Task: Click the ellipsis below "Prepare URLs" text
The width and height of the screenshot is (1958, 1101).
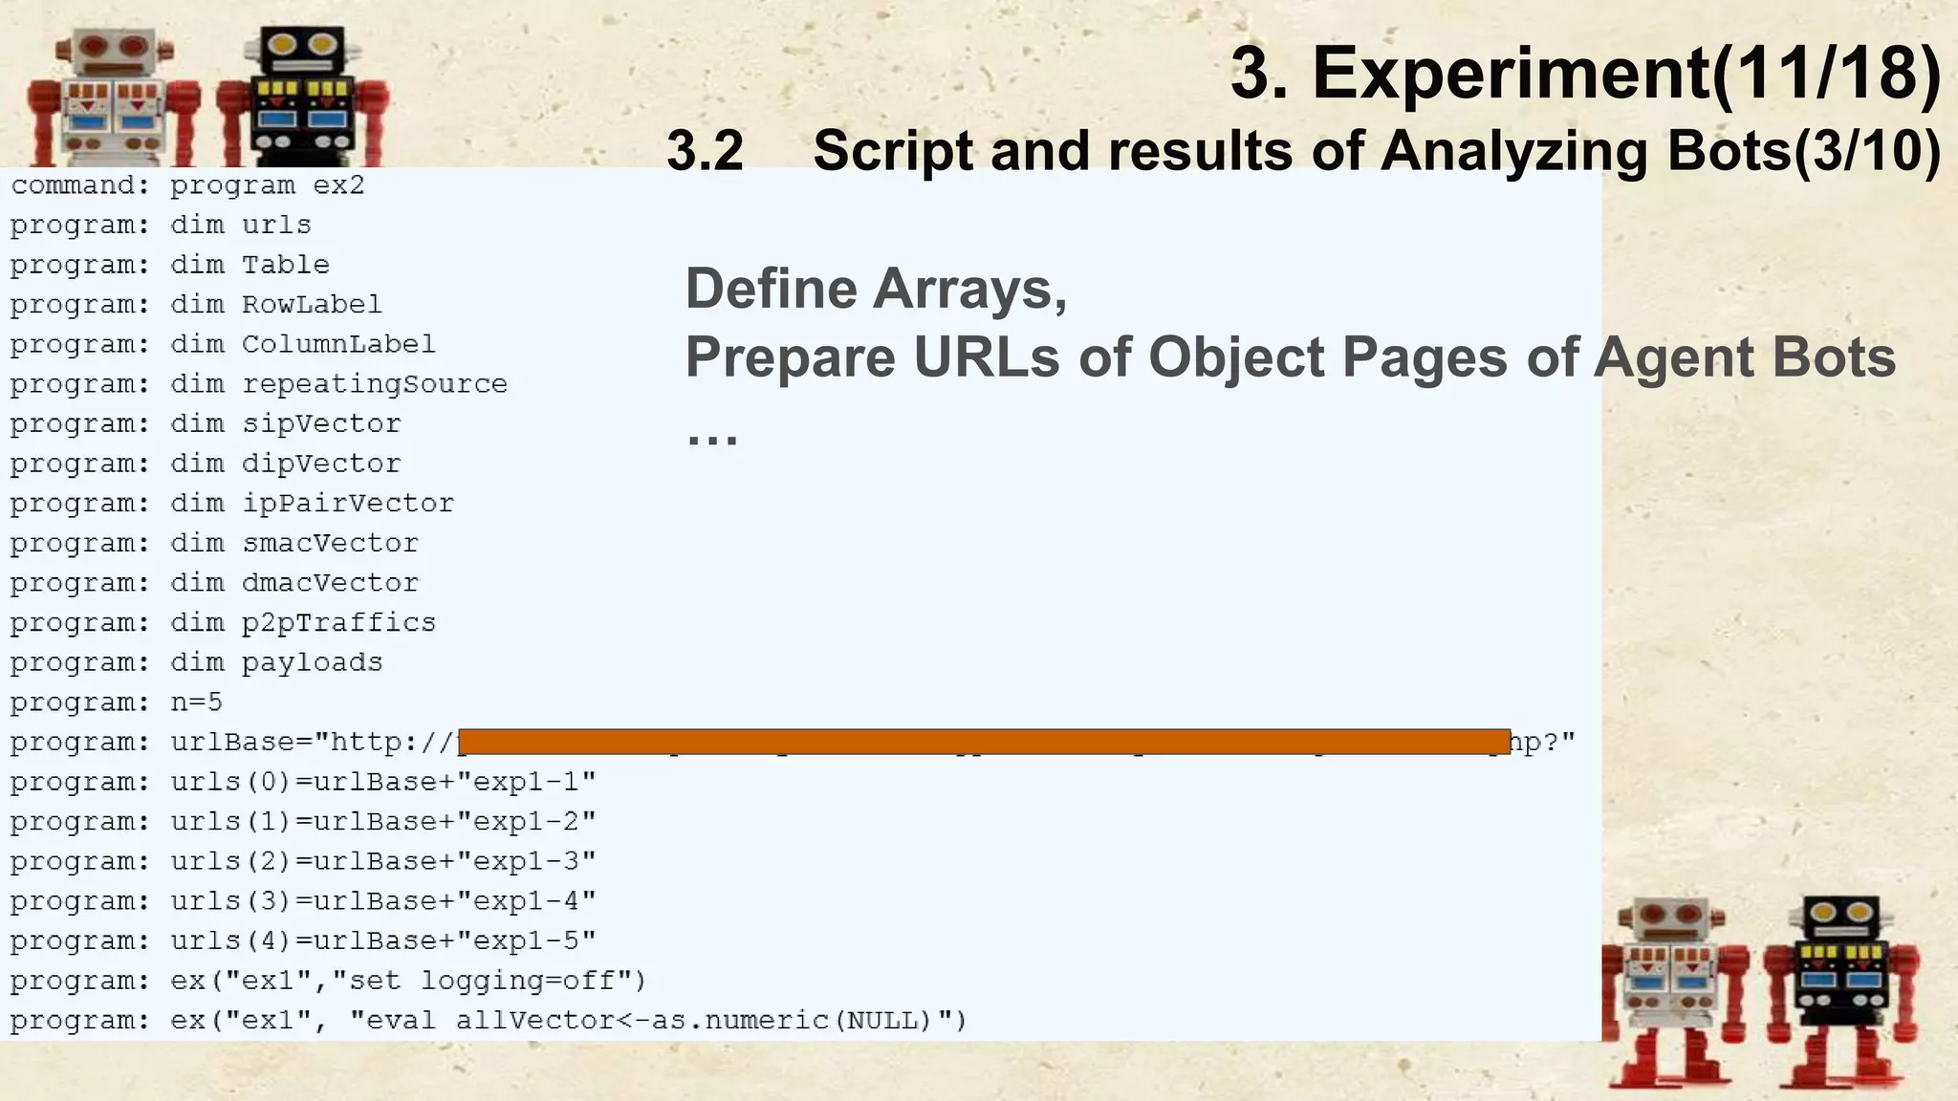Action: pos(712,440)
